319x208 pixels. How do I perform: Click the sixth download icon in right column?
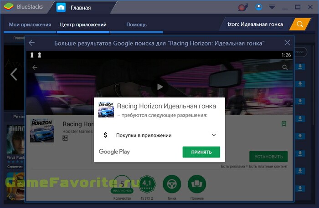pos(300,153)
